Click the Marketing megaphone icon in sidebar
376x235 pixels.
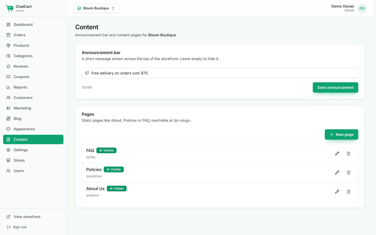tap(8, 108)
